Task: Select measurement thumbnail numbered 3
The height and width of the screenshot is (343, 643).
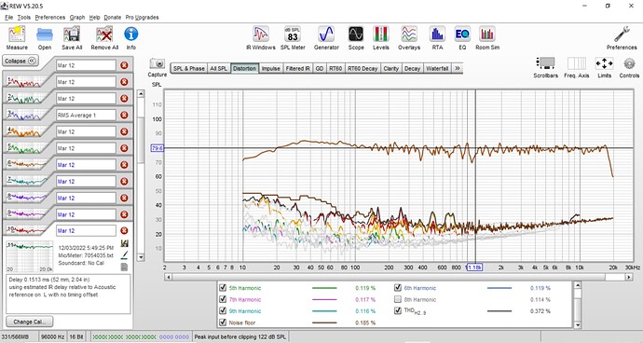Action: tap(24, 115)
